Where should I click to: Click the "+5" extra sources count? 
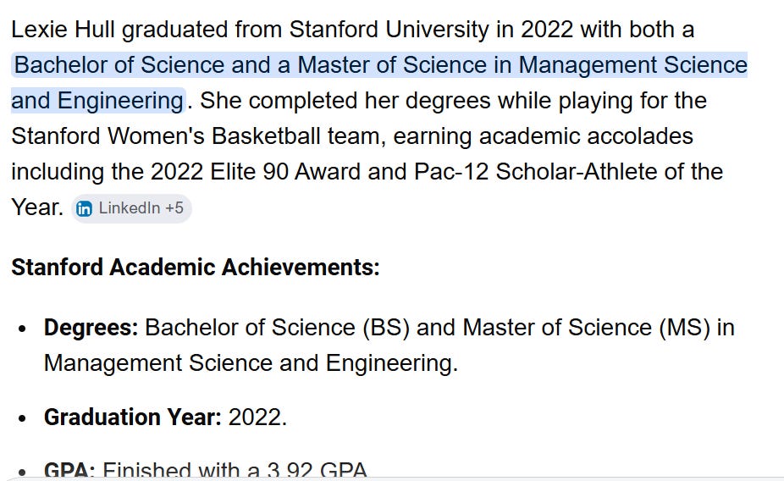tap(174, 208)
